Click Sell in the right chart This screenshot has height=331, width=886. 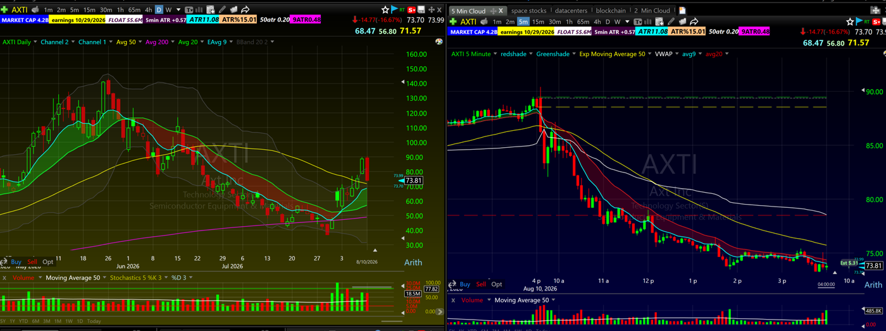click(482, 284)
